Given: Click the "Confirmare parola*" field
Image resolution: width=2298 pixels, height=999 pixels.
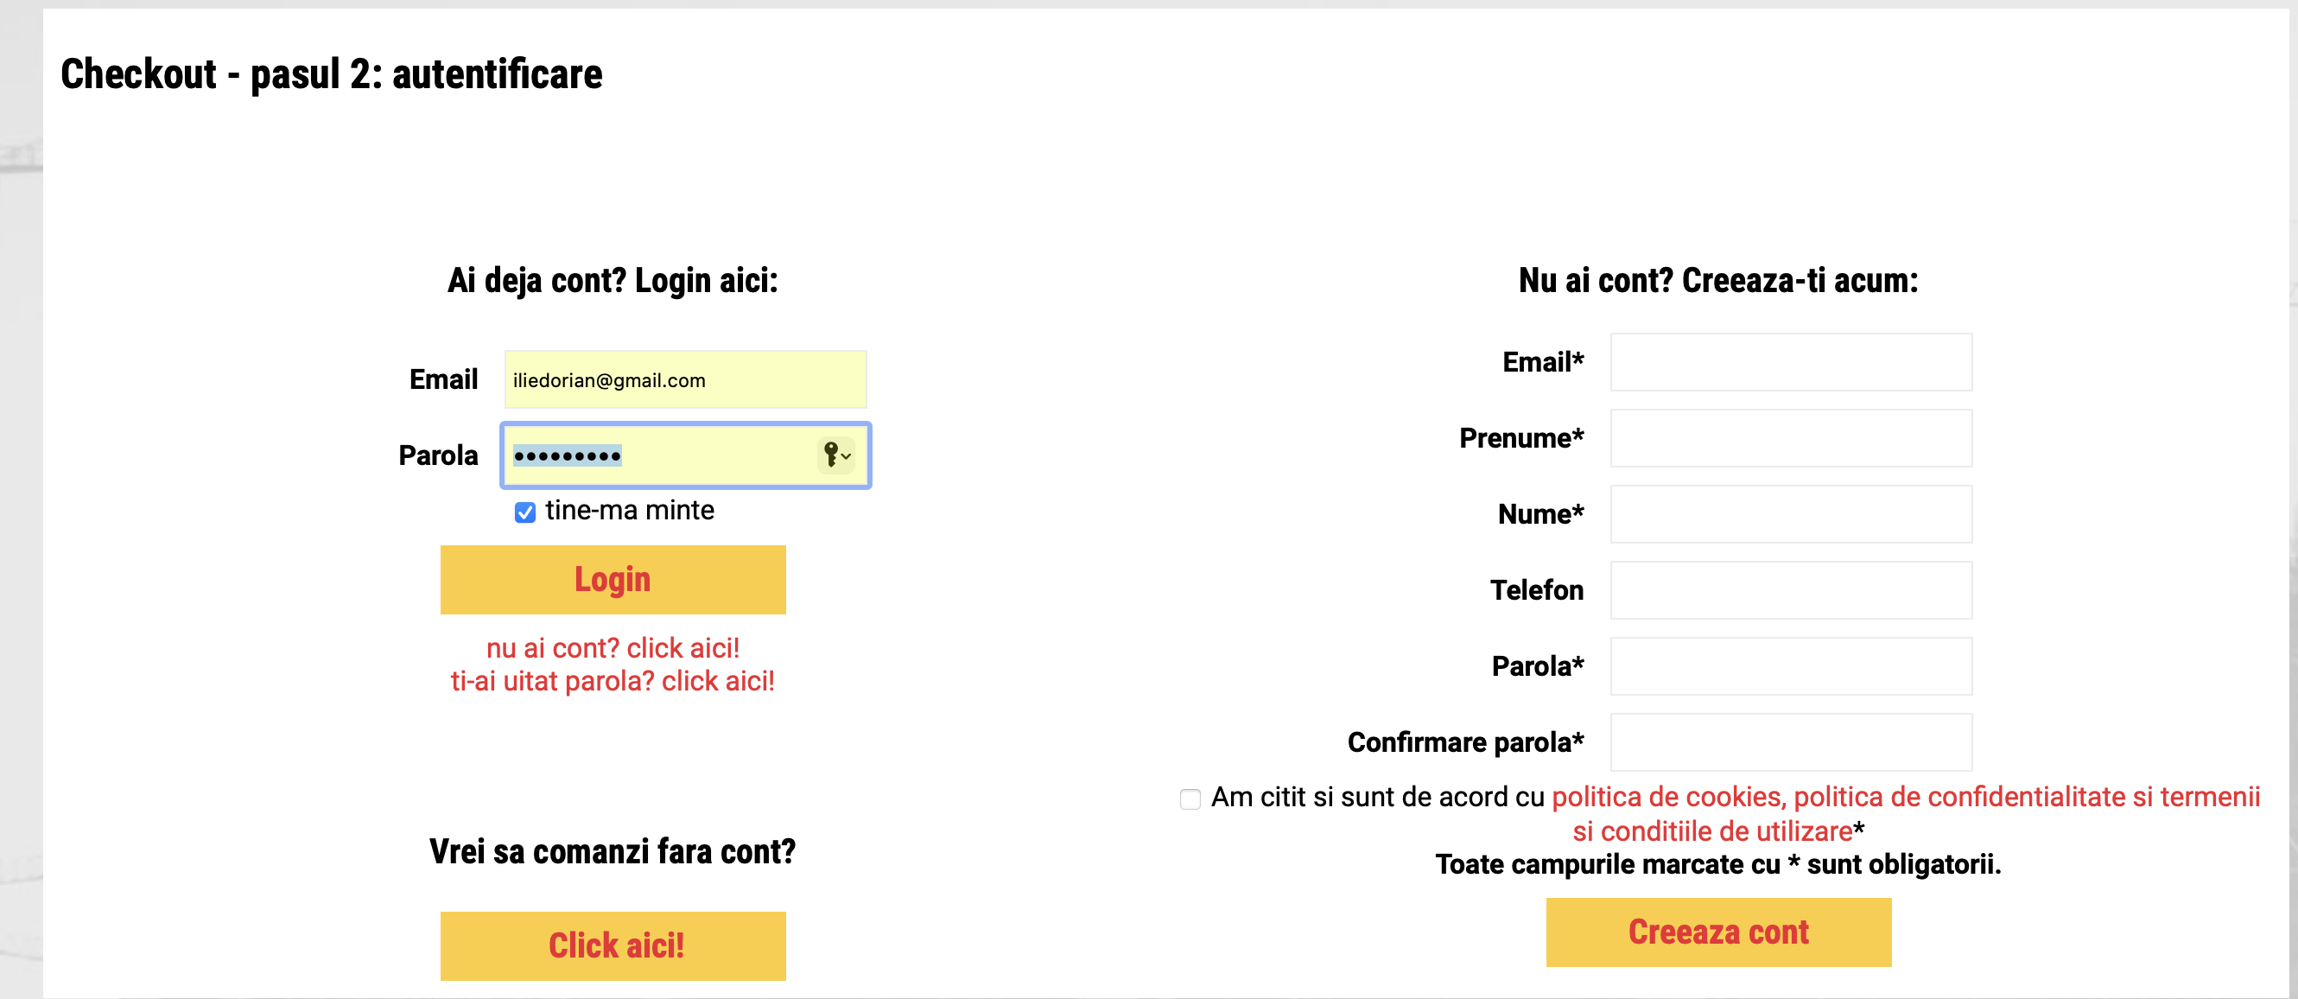Looking at the screenshot, I should point(1789,741).
